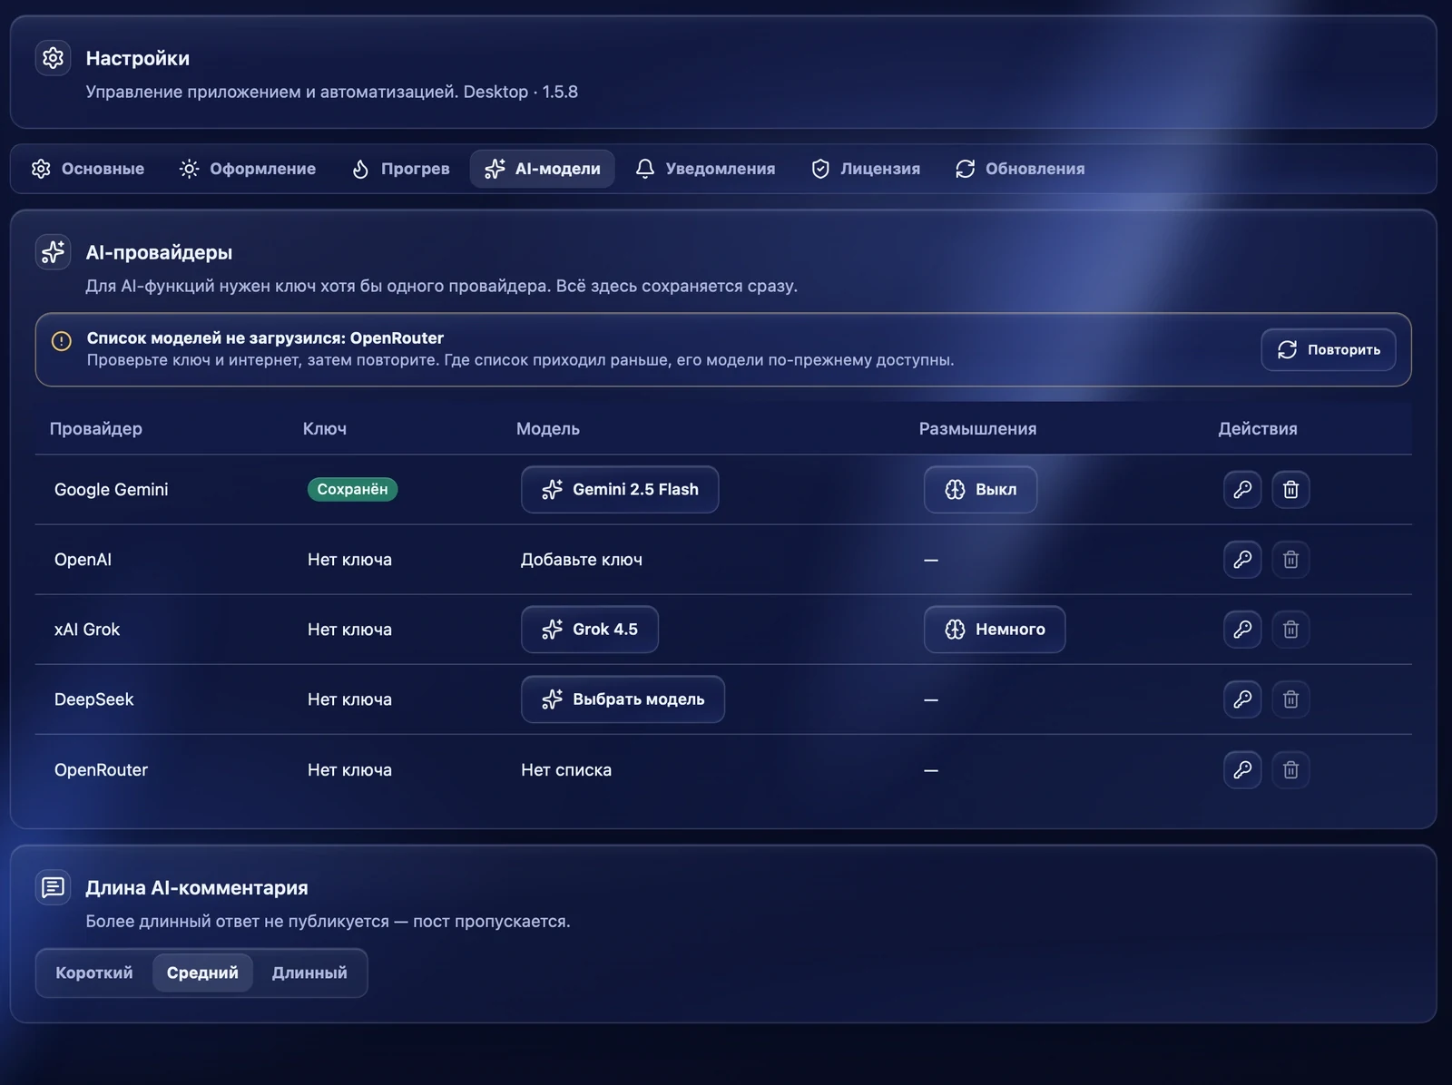1452x1085 pixels.
Task: Change the Немного reasoning setting for Grok
Action: click(x=995, y=630)
